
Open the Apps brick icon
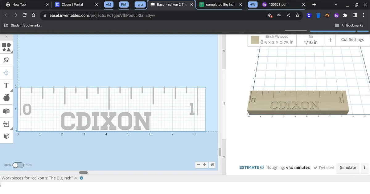pyautogui.click(x=6, y=111)
